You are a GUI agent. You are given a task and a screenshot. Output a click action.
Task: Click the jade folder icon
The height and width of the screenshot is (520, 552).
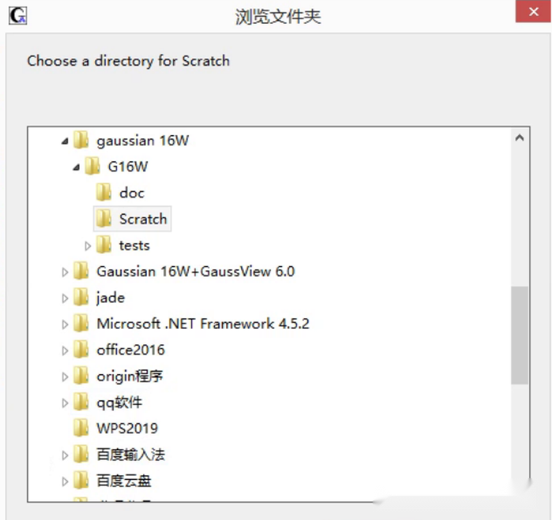tap(81, 297)
